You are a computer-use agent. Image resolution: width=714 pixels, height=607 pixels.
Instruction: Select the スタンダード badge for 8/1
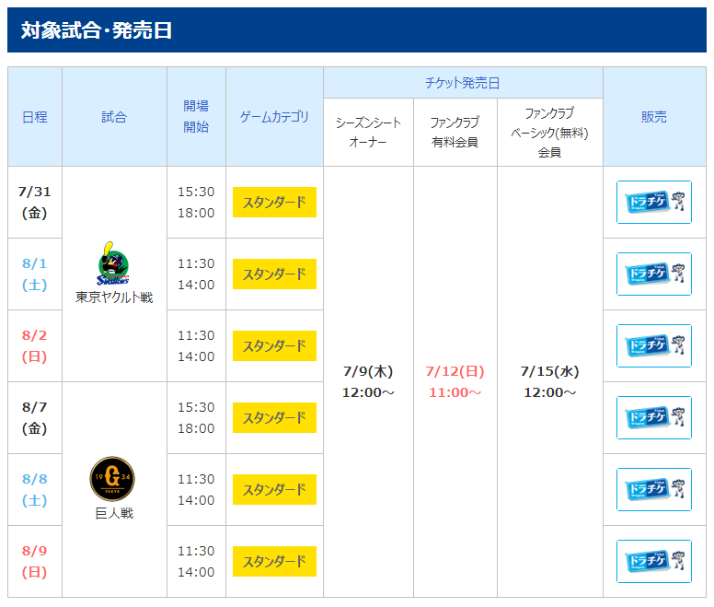tap(274, 274)
